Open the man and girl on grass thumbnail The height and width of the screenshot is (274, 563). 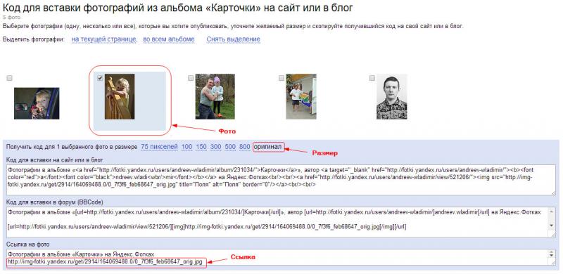pyautogui.click(x=215, y=96)
